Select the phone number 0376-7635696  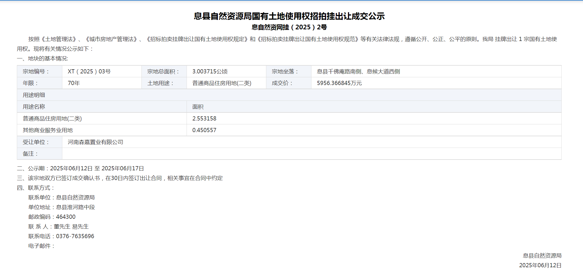[x=75, y=236]
